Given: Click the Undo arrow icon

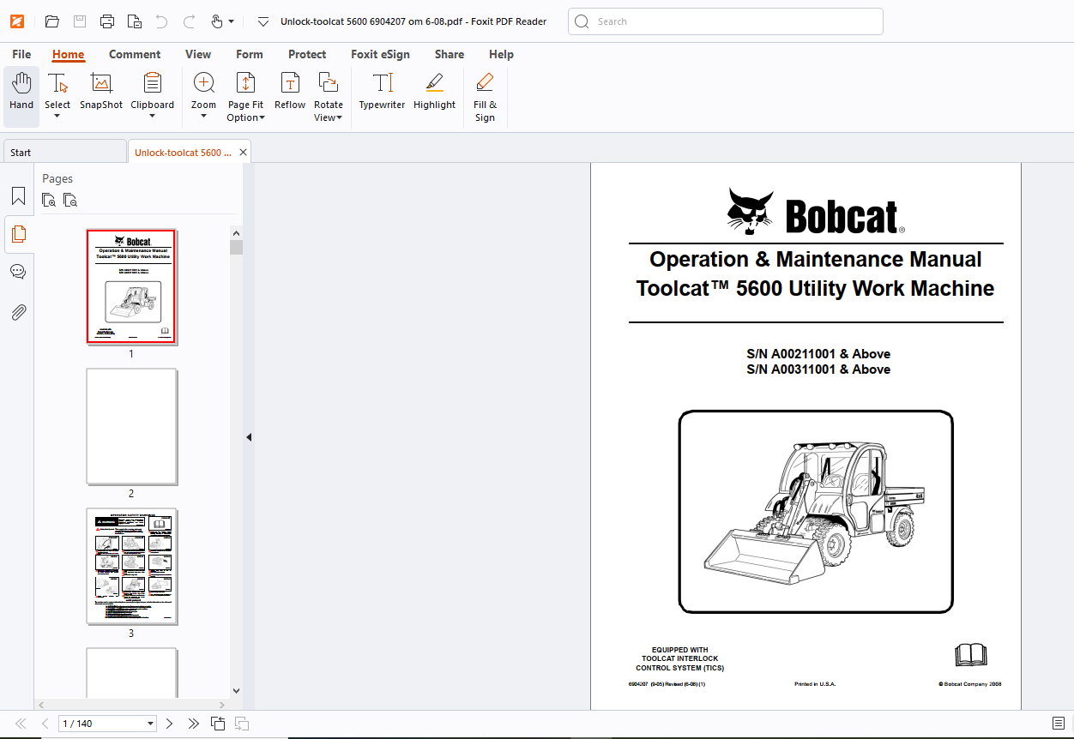Looking at the screenshot, I should 162,21.
